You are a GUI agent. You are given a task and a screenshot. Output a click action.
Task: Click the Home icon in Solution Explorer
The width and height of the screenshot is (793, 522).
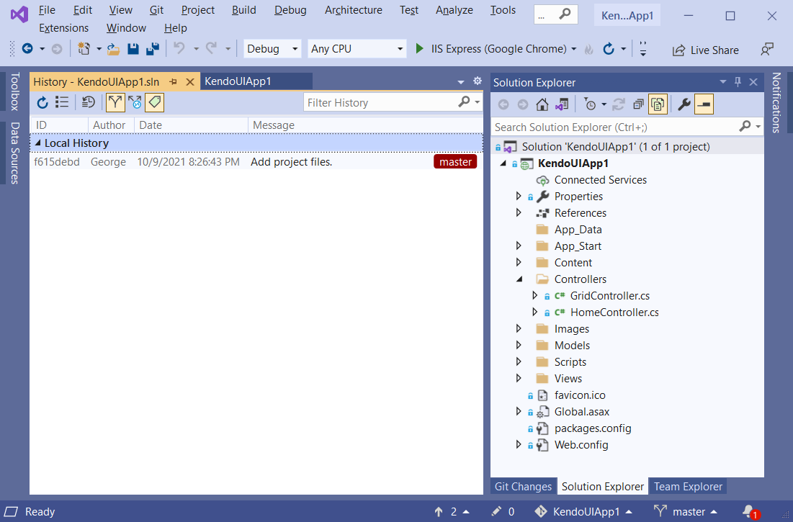[542, 104]
